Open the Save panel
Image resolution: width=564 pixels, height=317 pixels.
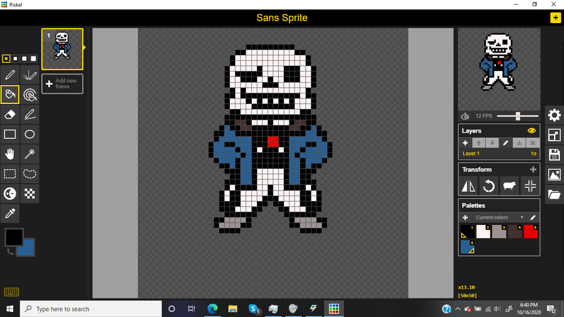(555, 155)
